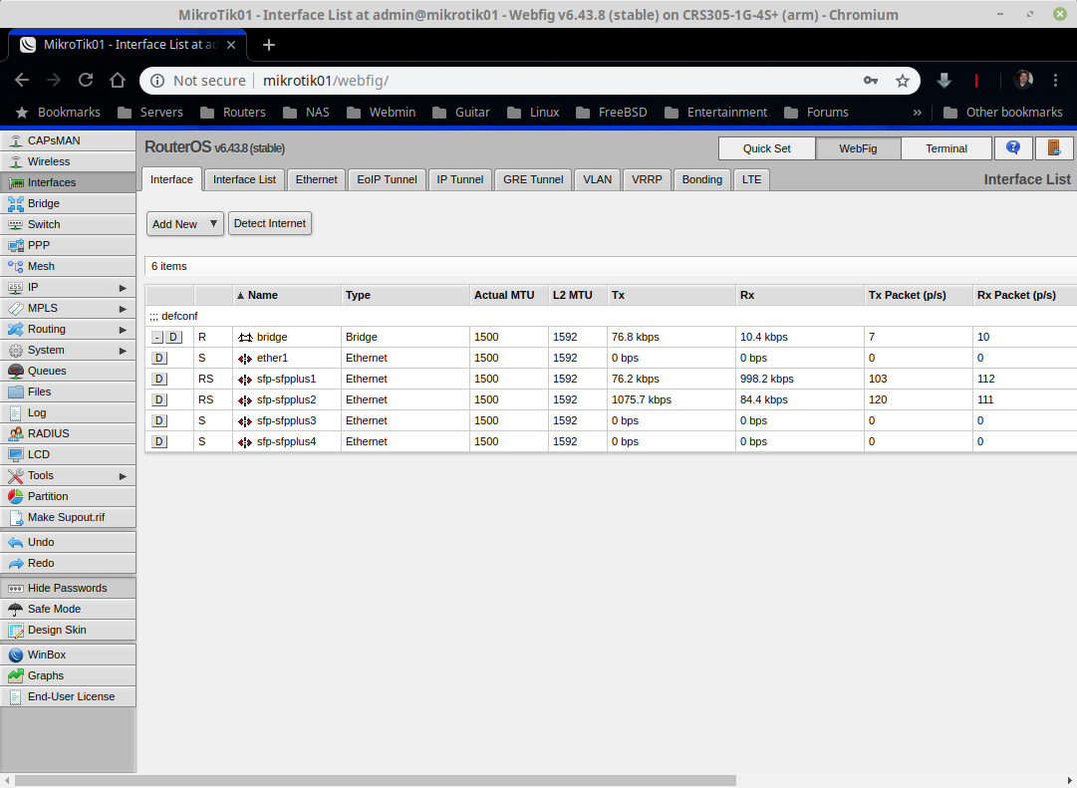
Task: Expand the IP submenu
Action: click(123, 288)
